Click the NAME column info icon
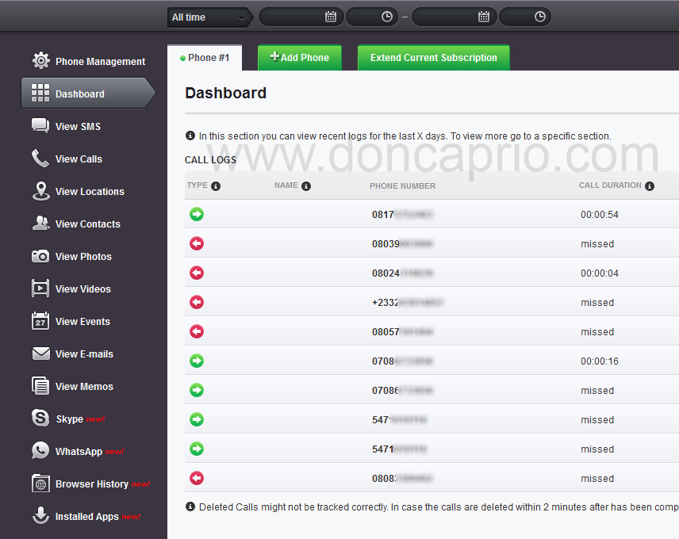 tap(306, 186)
